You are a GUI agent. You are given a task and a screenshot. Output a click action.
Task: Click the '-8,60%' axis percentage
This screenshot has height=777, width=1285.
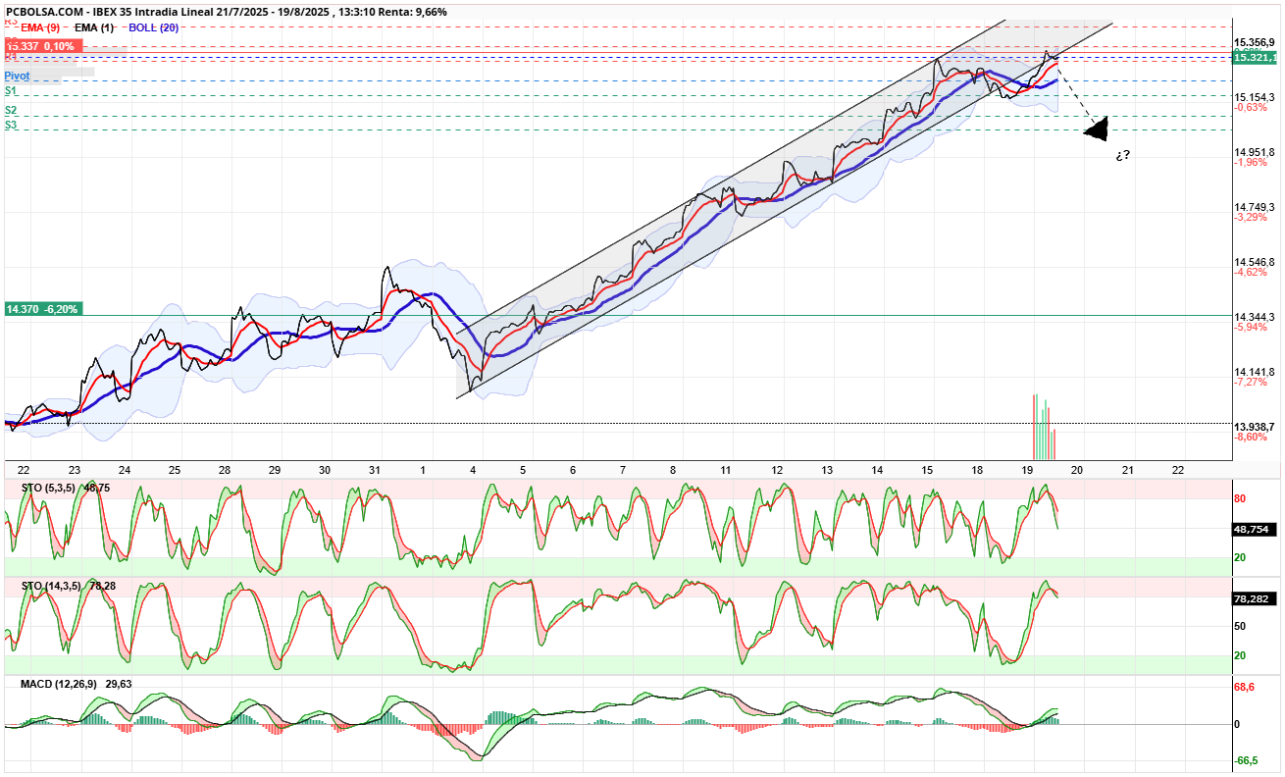pos(1250,437)
